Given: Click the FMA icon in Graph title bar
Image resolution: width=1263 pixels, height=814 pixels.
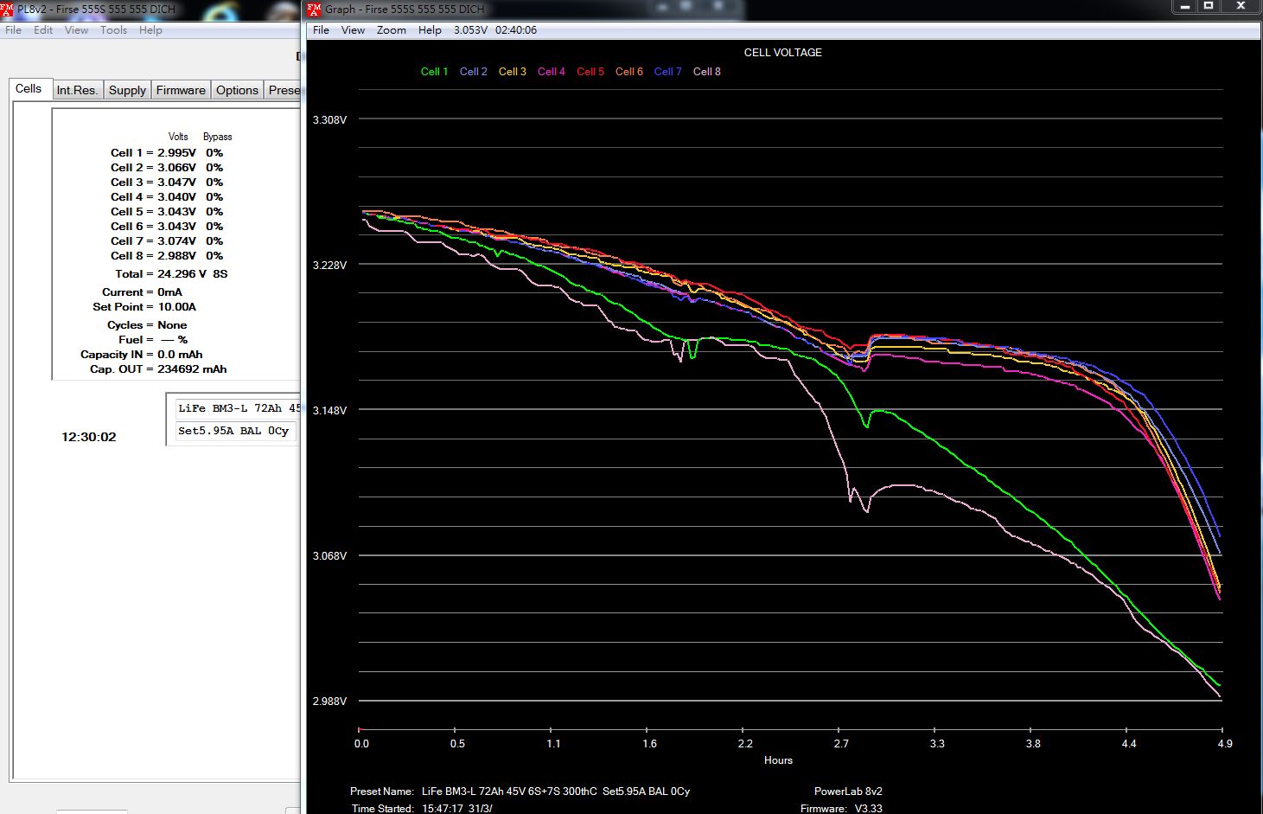Looking at the screenshot, I should tap(314, 10).
